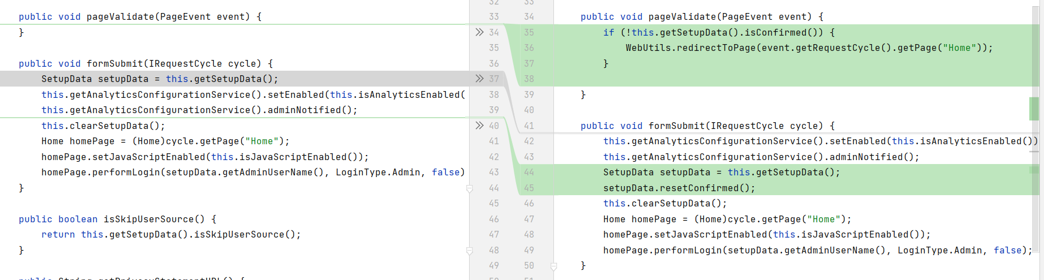This screenshot has height=280, width=1044.
Task: Click line number 35 in right gutter
Action: [x=529, y=32]
